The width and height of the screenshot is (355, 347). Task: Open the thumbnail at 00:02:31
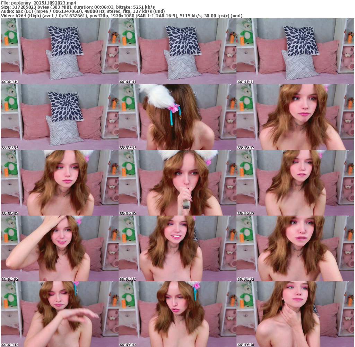(177, 117)
